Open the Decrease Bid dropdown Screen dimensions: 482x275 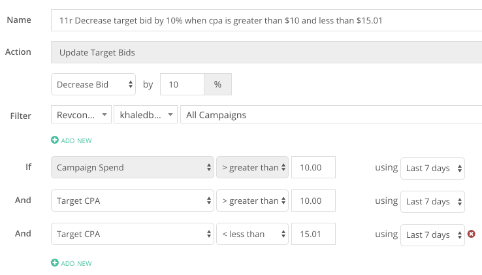[x=93, y=84]
